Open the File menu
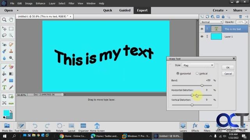250x140 pixels. pyautogui.click(x=12, y=3)
